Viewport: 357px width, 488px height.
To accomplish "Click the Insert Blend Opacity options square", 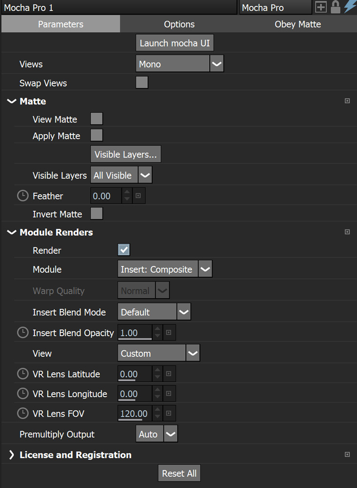I will coord(169,332).
